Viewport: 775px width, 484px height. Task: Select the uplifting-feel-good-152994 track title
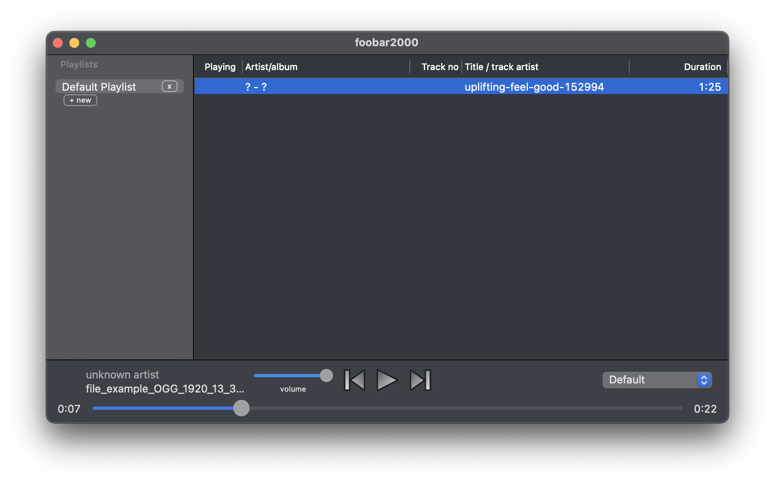click(534, 87)
